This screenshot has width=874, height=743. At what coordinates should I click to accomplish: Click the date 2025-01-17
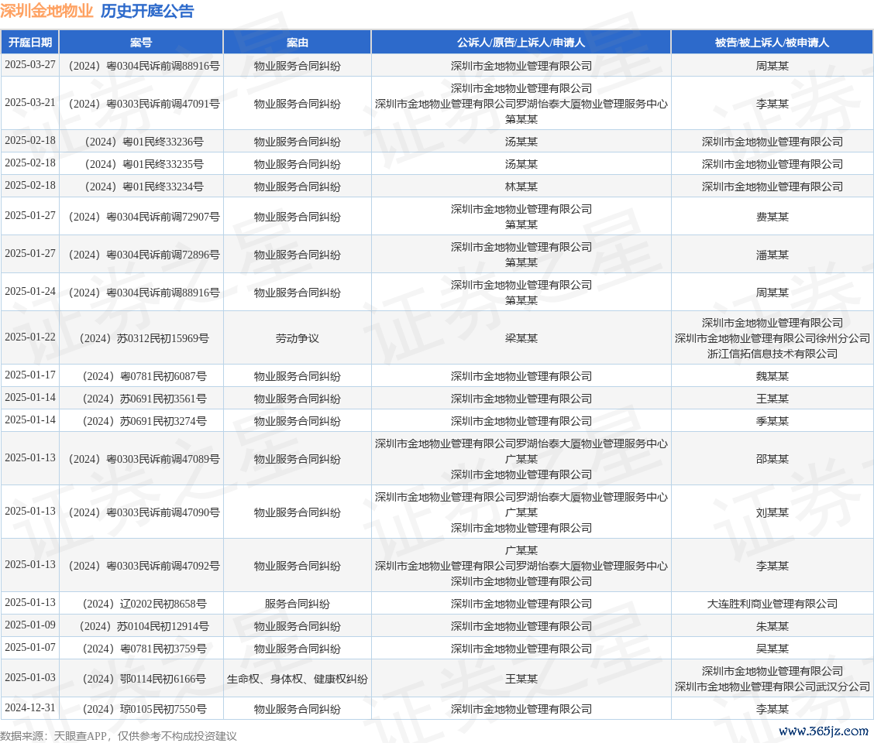click(x=30, y=375)
